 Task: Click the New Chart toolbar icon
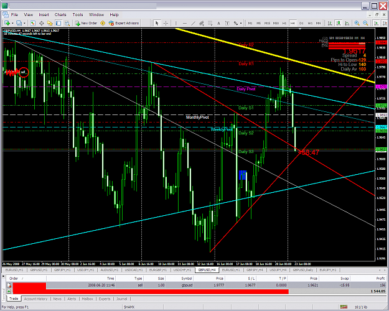tap(7, 23)
